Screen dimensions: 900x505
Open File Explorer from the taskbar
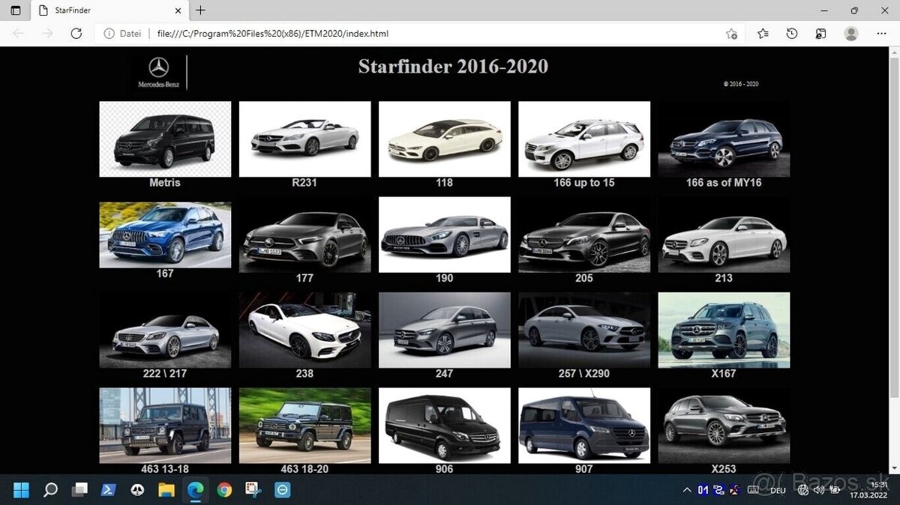[166, 489]
